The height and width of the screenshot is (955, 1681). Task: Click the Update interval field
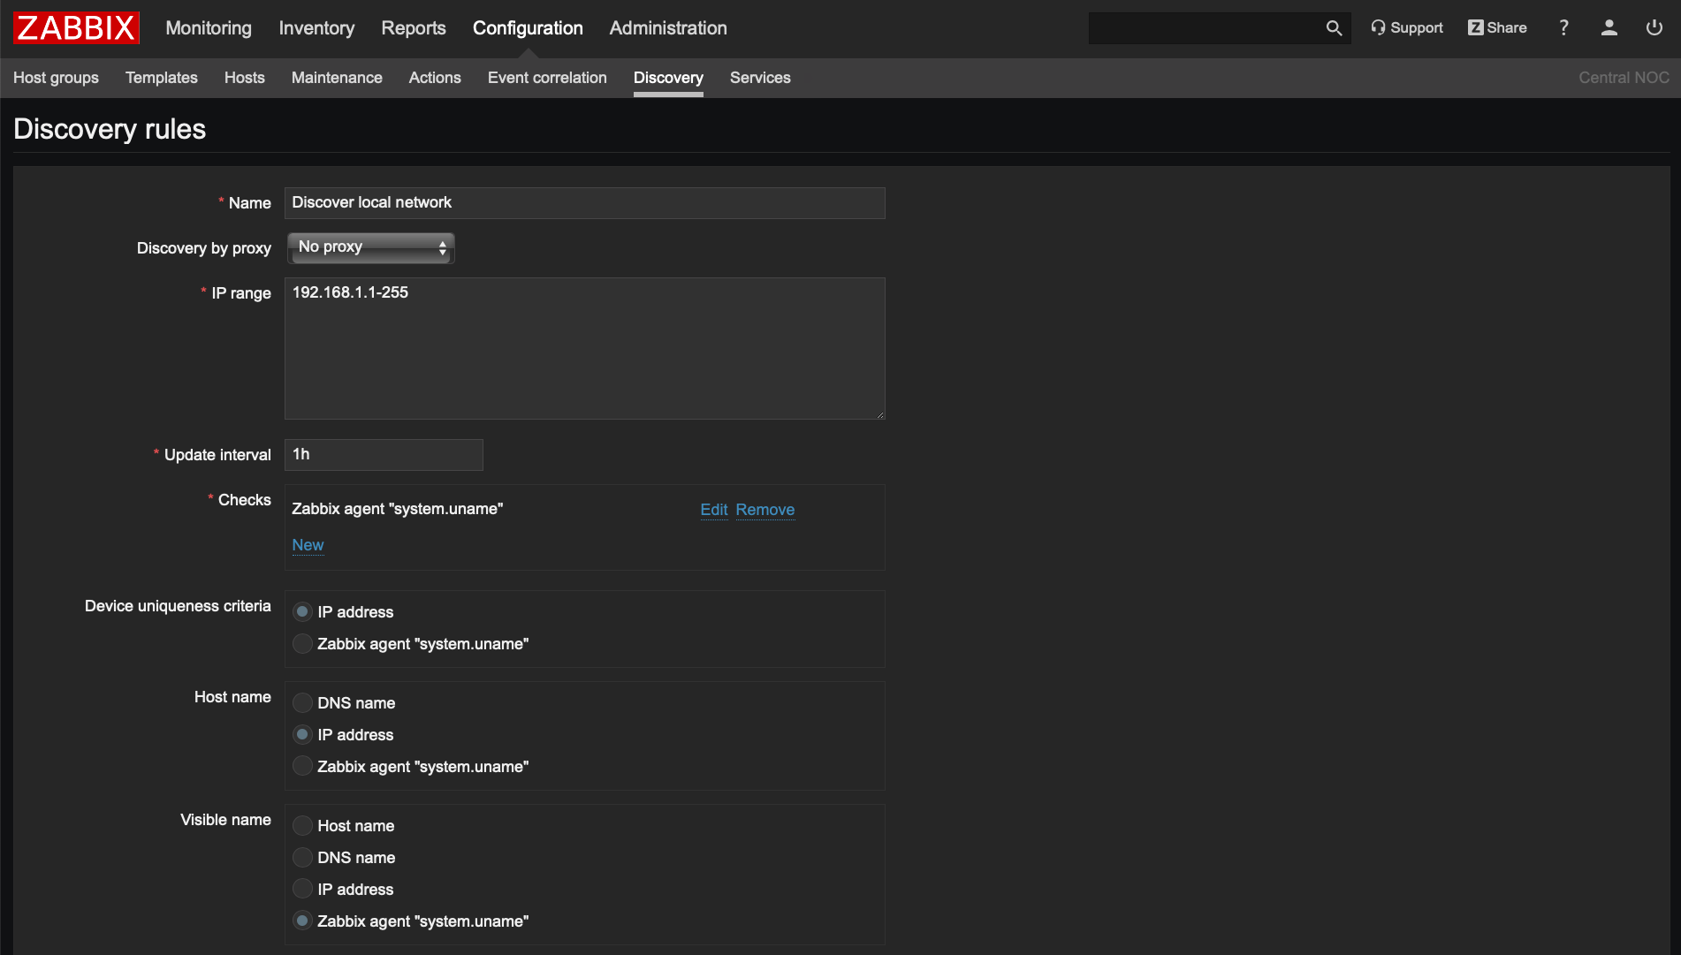point(383,454)
